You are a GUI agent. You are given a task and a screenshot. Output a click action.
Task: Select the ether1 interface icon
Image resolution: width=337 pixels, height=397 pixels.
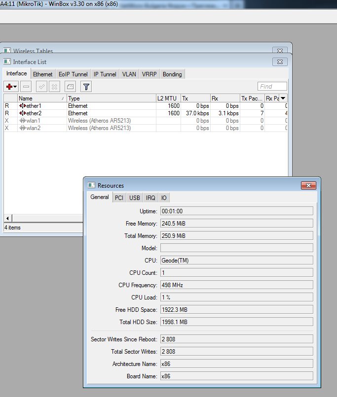point(23,106)
